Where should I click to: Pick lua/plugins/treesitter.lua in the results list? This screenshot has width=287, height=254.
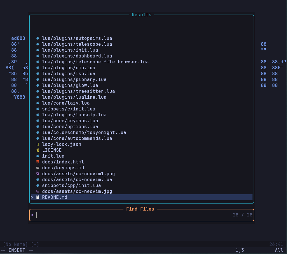(78, 91)
